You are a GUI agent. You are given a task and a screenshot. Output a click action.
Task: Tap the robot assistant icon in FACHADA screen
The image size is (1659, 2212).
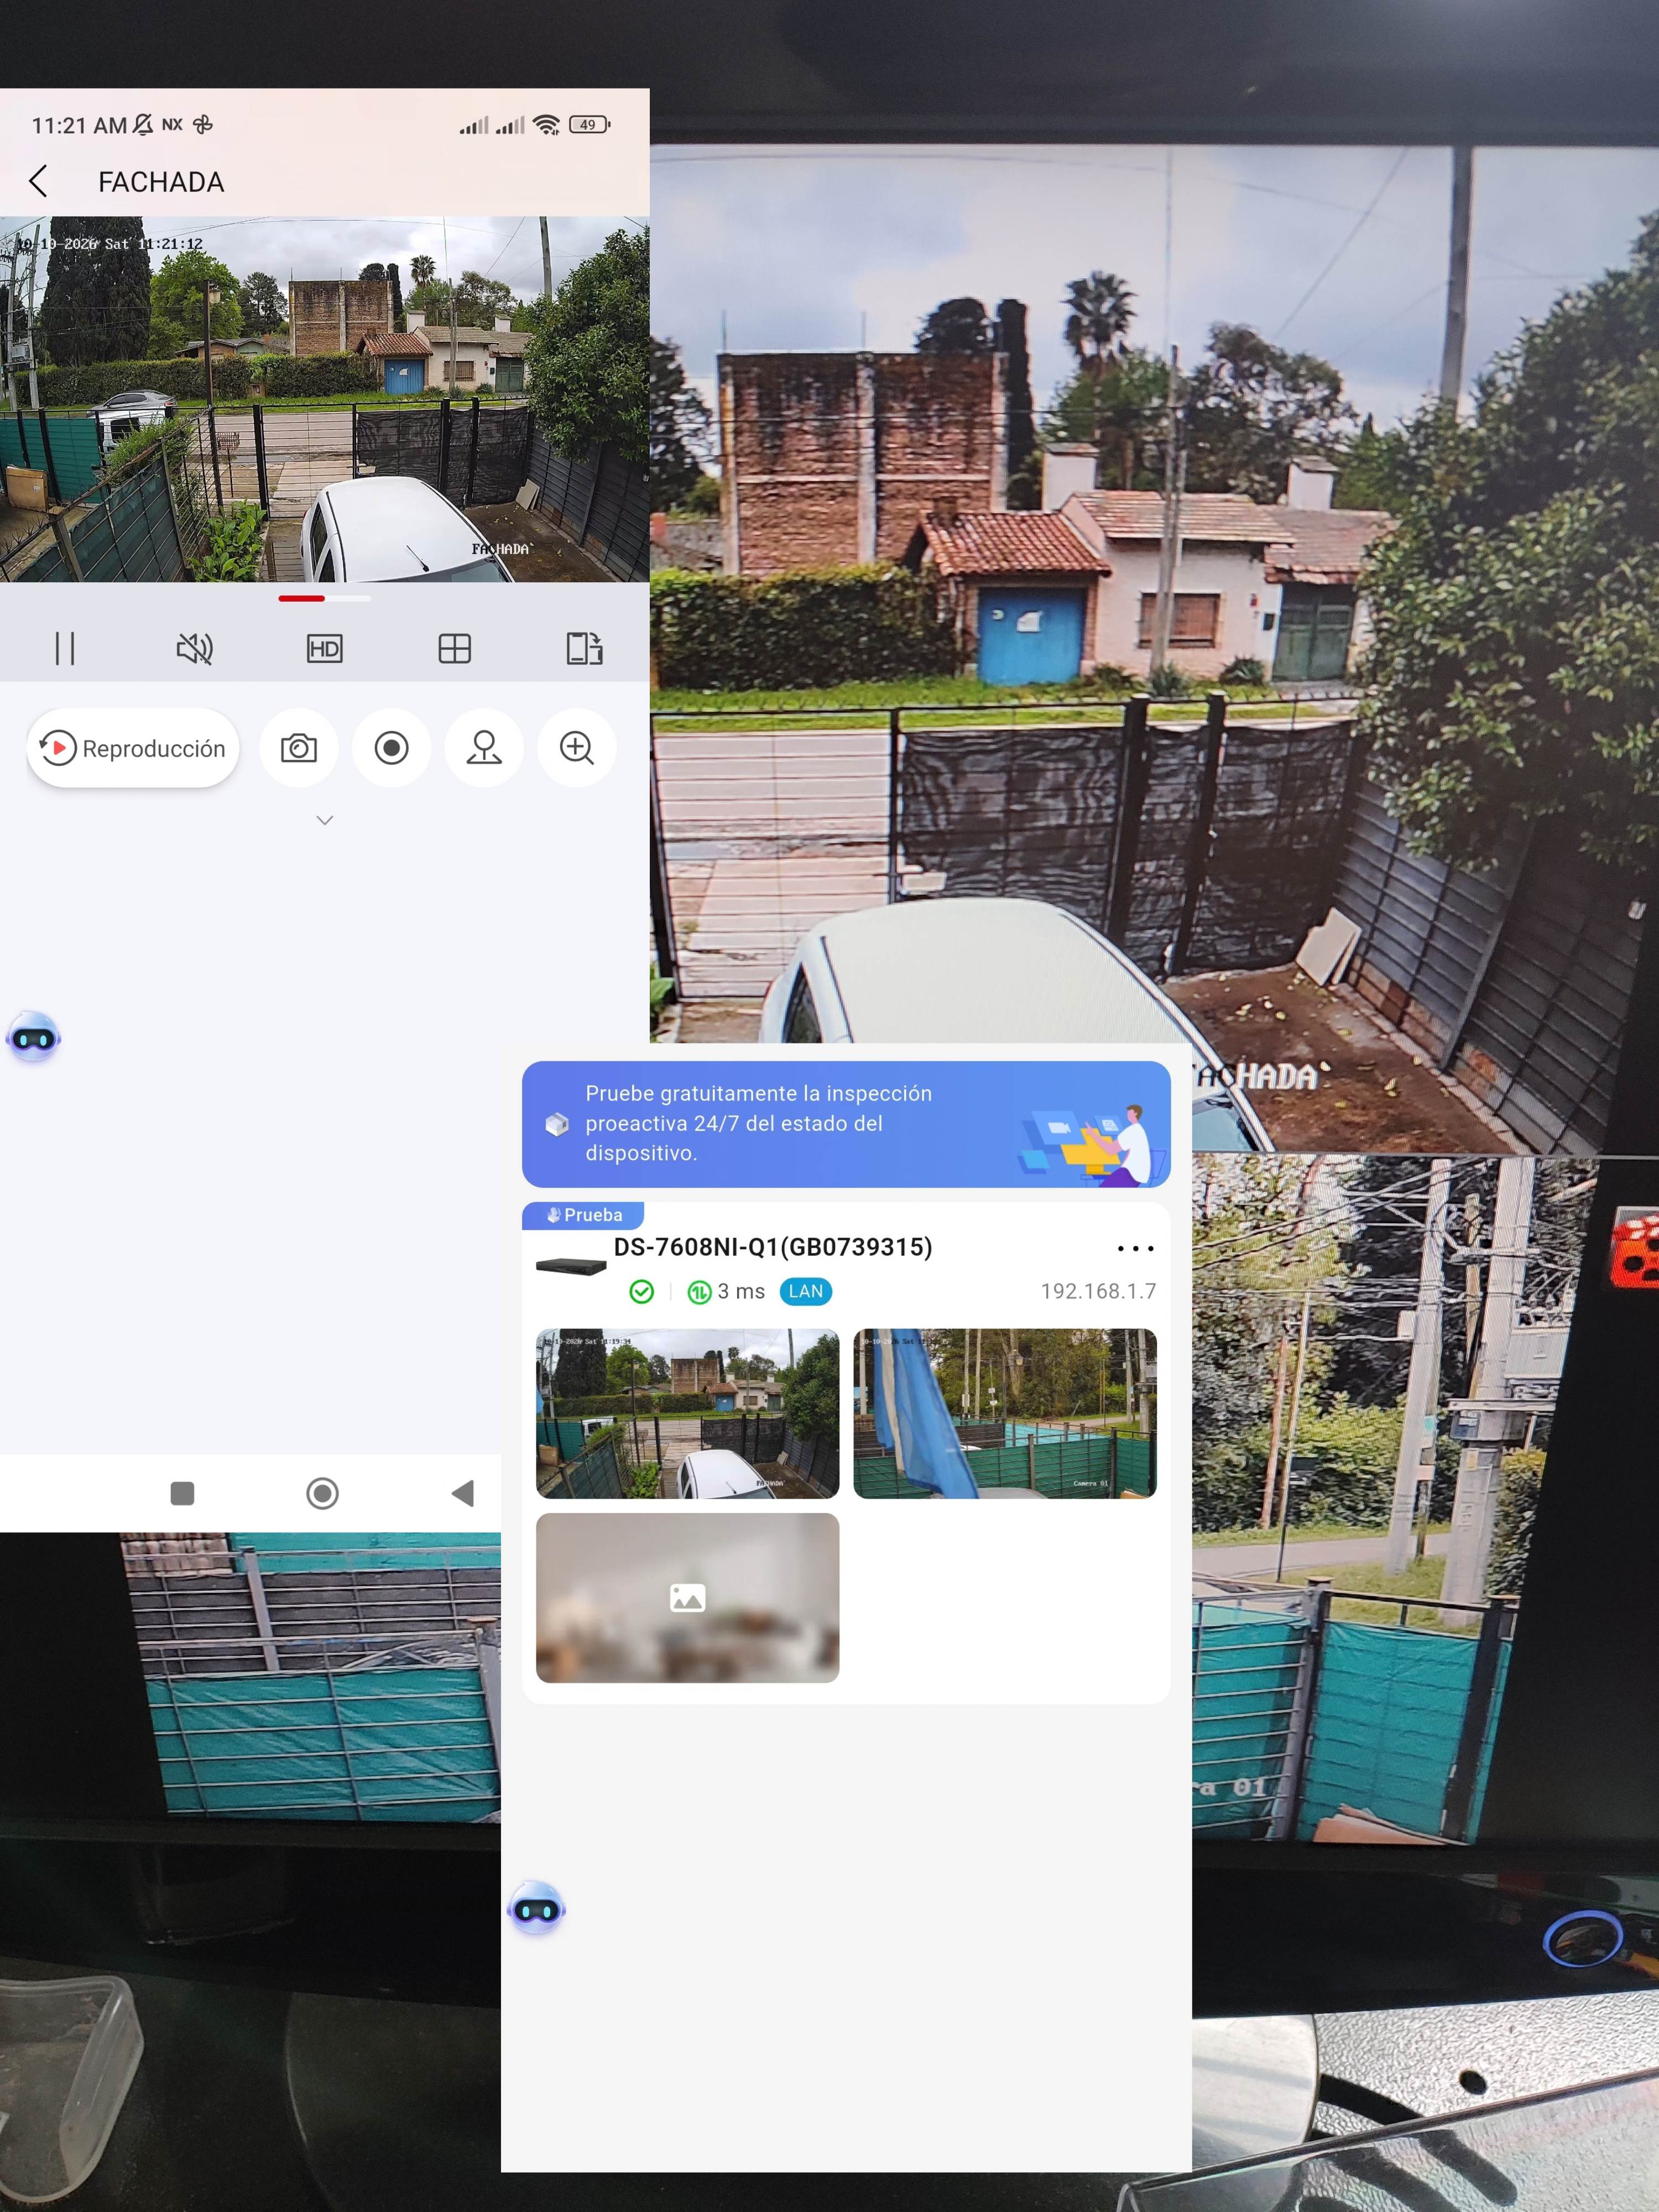tap(34, 1038)
